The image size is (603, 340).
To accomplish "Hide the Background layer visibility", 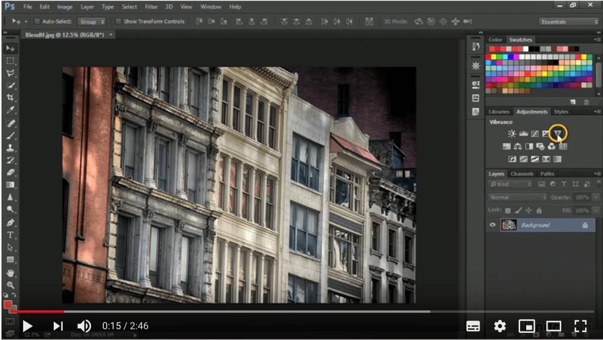I will 492,225.
